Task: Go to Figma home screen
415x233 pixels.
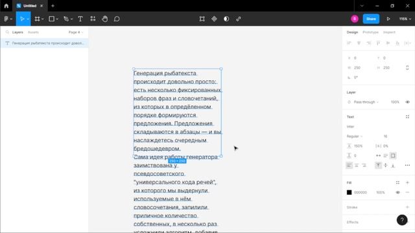Action: tap(6, 6)
